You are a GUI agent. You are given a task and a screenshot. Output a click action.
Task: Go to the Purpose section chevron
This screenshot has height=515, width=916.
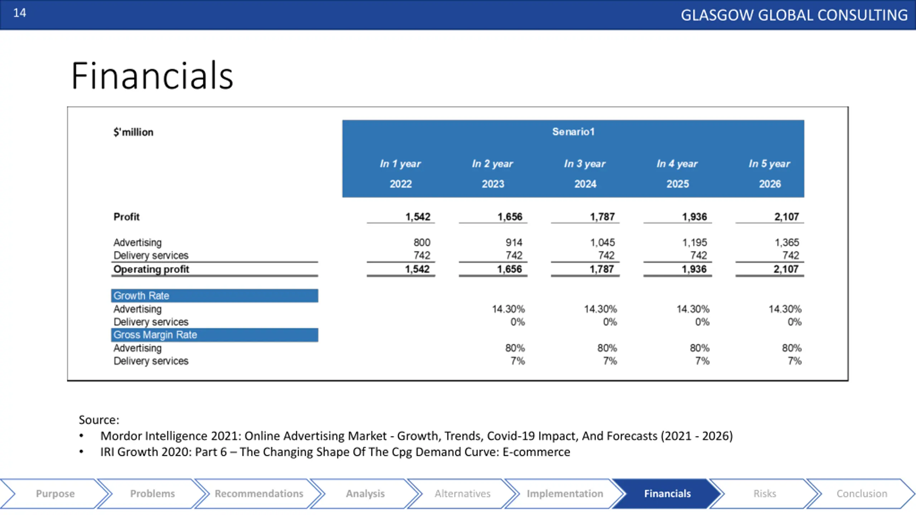tap(54, 494)
